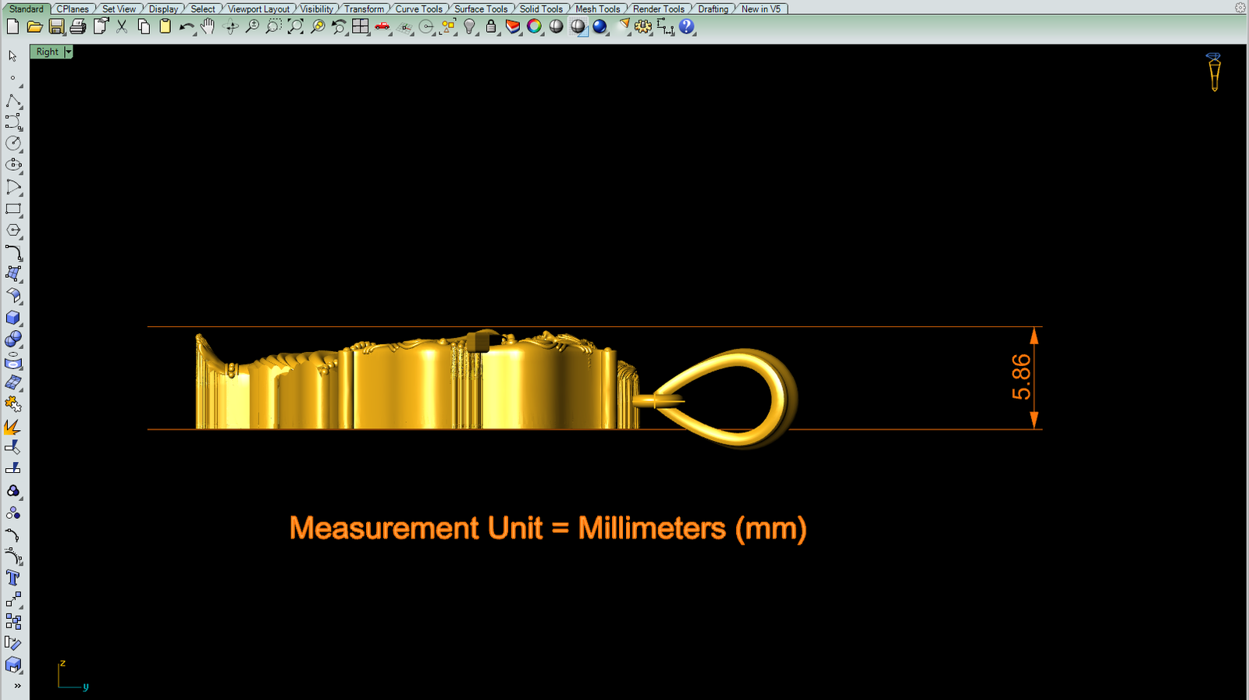Select the Text object tool
The image size is (1249, 700).
tap(13, 578)
